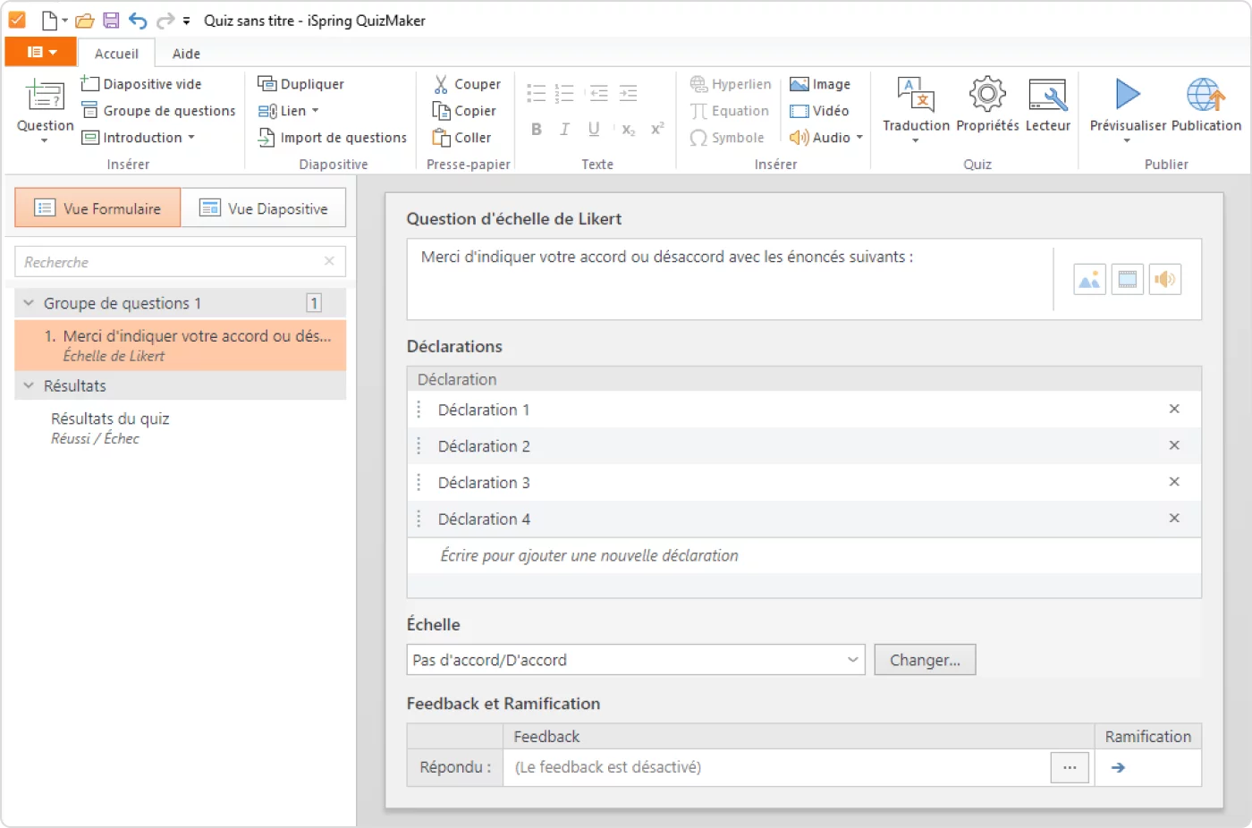The image size is (1252, 828).
Task: Open feedback options ellipsis button
Action: point(1070,767)
